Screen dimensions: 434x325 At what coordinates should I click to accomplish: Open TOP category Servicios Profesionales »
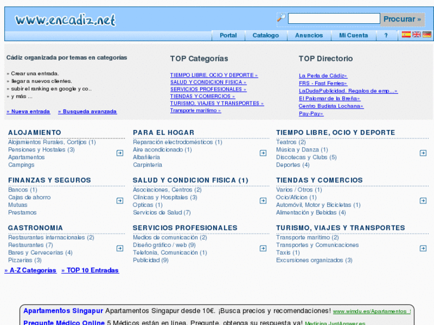tap(208, 89)
